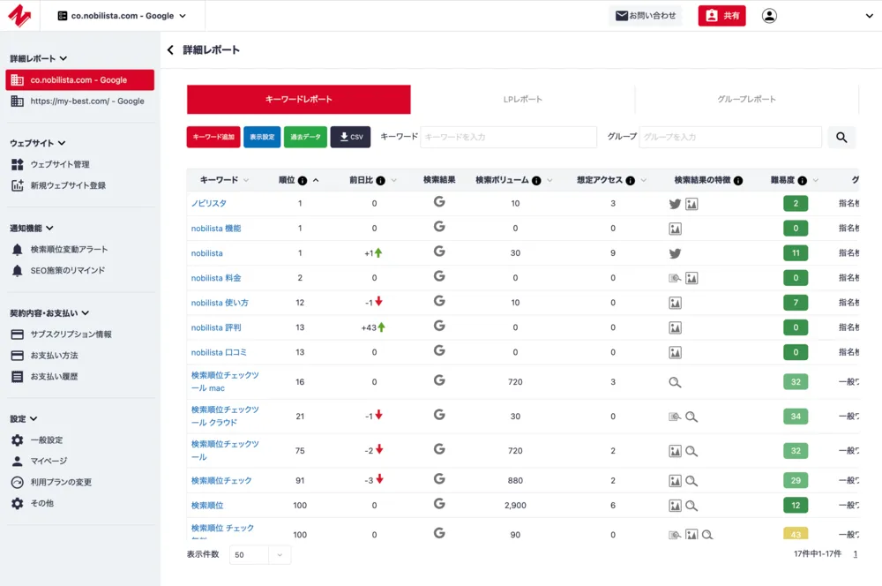Screen dimensions: 882x586
Task: Click the お問い合わせ button
Action: pos(646,16)
